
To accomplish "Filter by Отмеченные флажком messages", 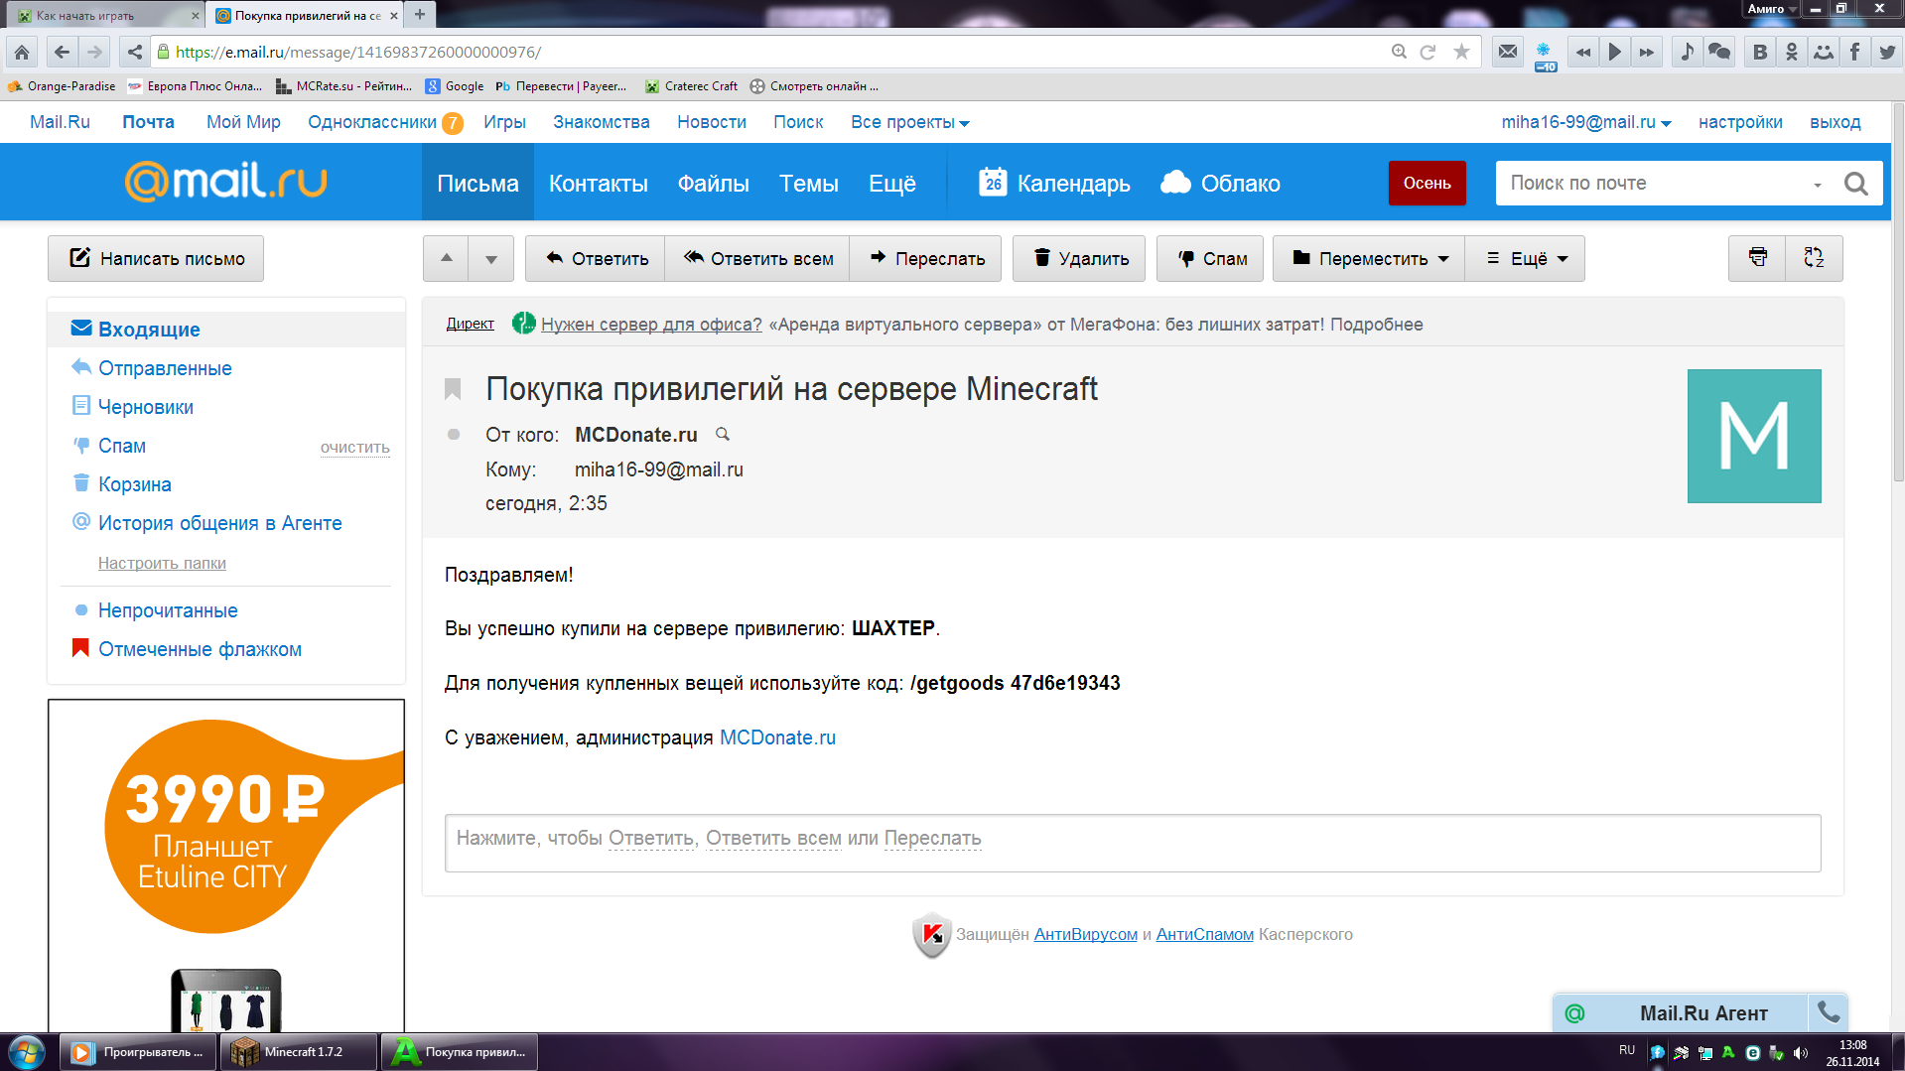I will pyautogui.click(x=200, y=648).
